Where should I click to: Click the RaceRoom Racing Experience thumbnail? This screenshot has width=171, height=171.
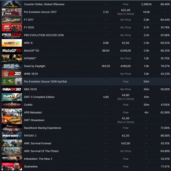[12, 128]
